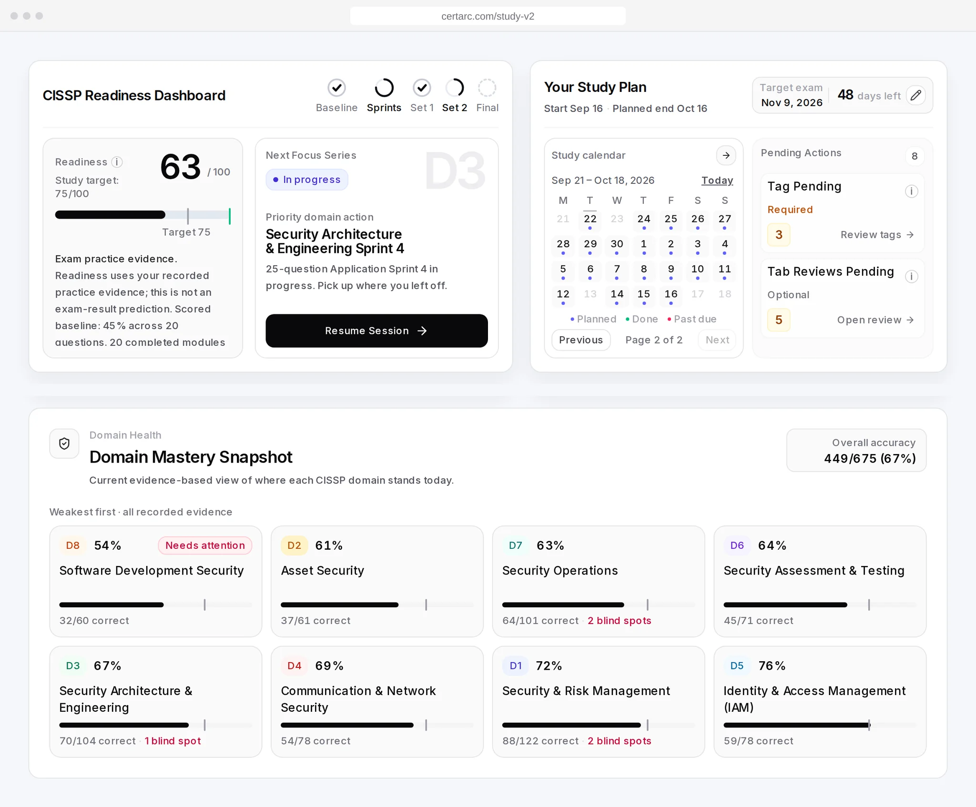
Task: Click the D7 domain badge
Action: point(516,545)
